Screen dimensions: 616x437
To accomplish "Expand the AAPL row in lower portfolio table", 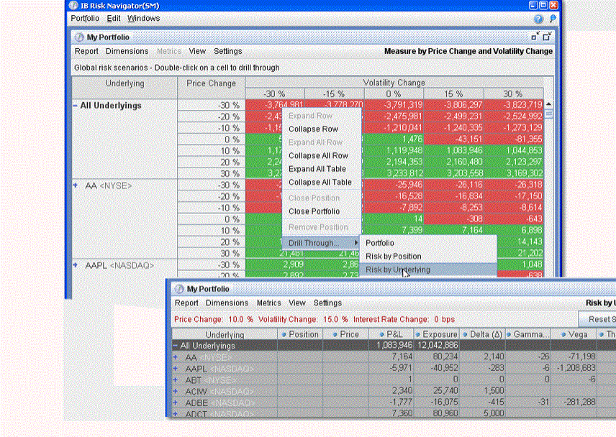I will [176, 368].
